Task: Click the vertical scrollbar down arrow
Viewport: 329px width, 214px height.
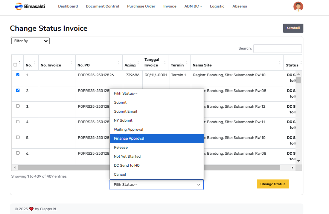Action: pyautogui.click(x=299, y=161)
